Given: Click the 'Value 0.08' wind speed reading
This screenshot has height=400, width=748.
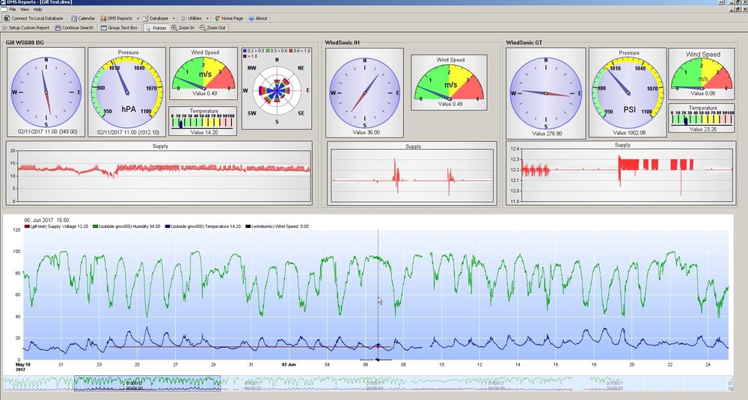Looking at the screenshot, I should coord(702,93).
